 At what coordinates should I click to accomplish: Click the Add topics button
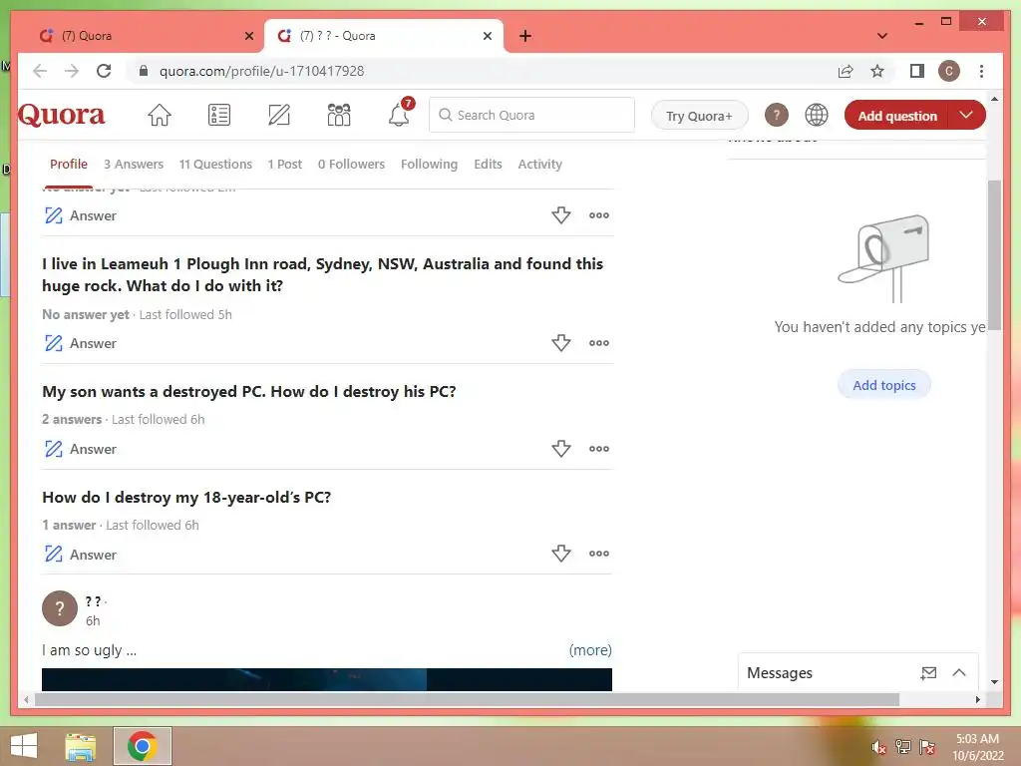884,385
